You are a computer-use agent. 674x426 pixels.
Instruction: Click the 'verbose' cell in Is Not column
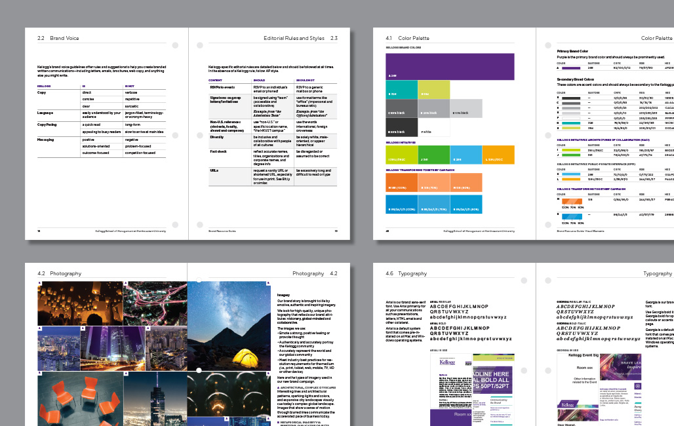131,92
